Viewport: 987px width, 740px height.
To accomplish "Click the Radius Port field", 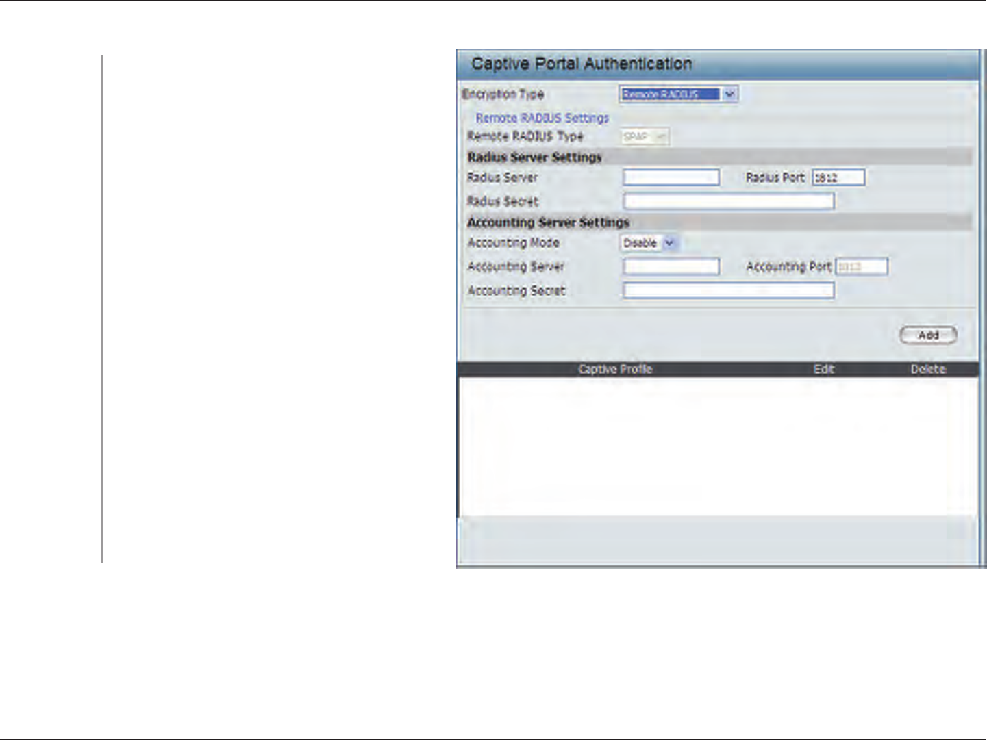I will [x=838, y=178].
